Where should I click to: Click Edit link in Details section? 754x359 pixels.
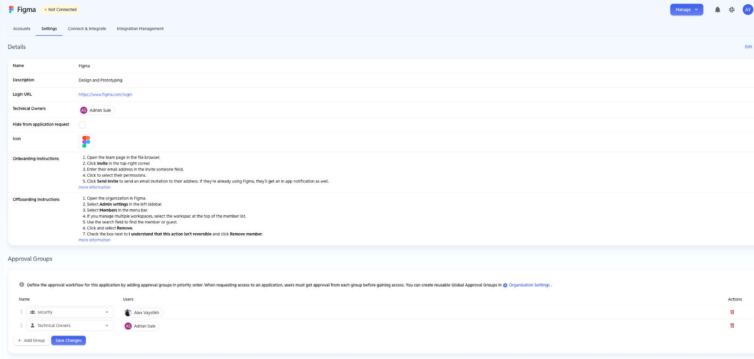[748, 47]
